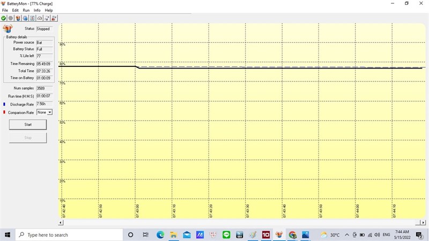Open the blue battery information toolbar icon
This screenshot has width=429, height=241.
25,18
